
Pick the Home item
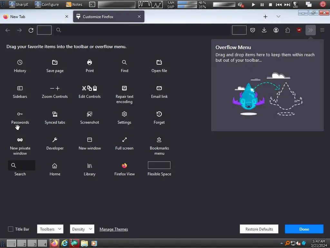[x=55, y=169]
